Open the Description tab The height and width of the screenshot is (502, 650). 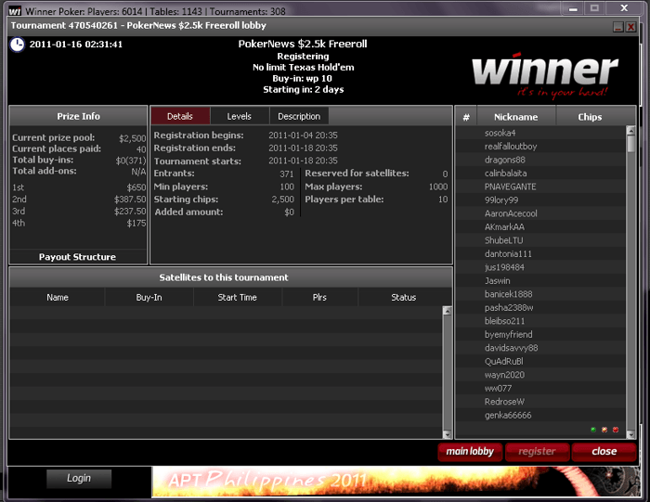point(299,116)
